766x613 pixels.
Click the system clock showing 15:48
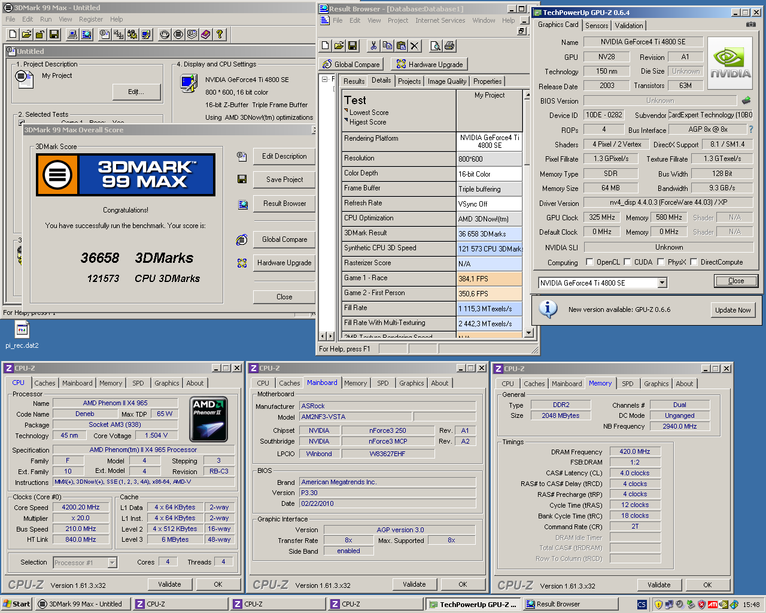pyautogui.click(x=751, y=605)
